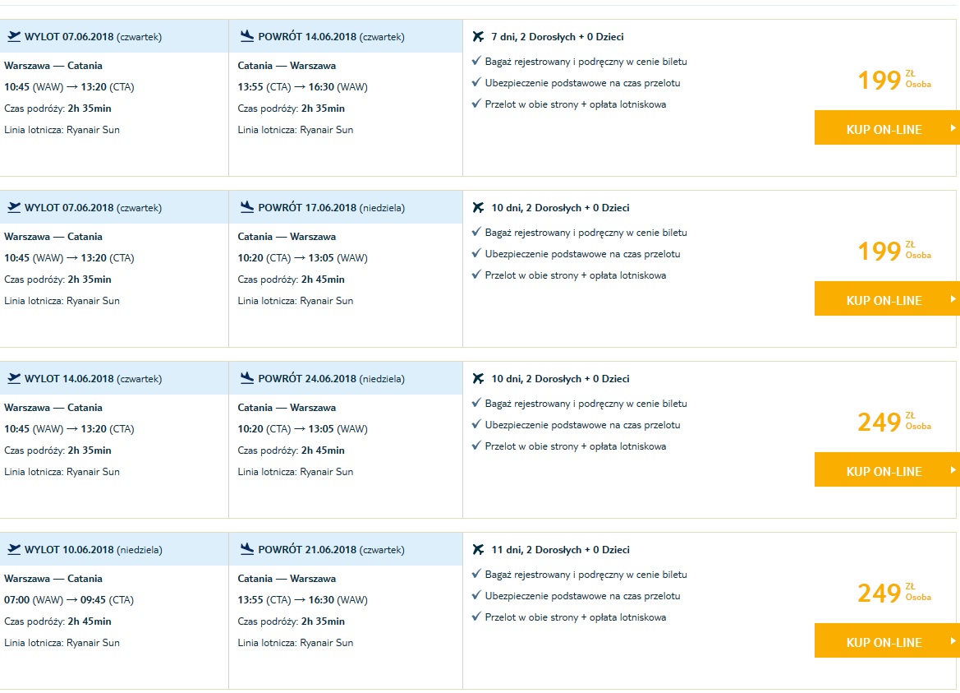The image size is (960, 693).
Task: Click 07:00 (WAW) → 09:45 (CTA) time
Action: 69,600
